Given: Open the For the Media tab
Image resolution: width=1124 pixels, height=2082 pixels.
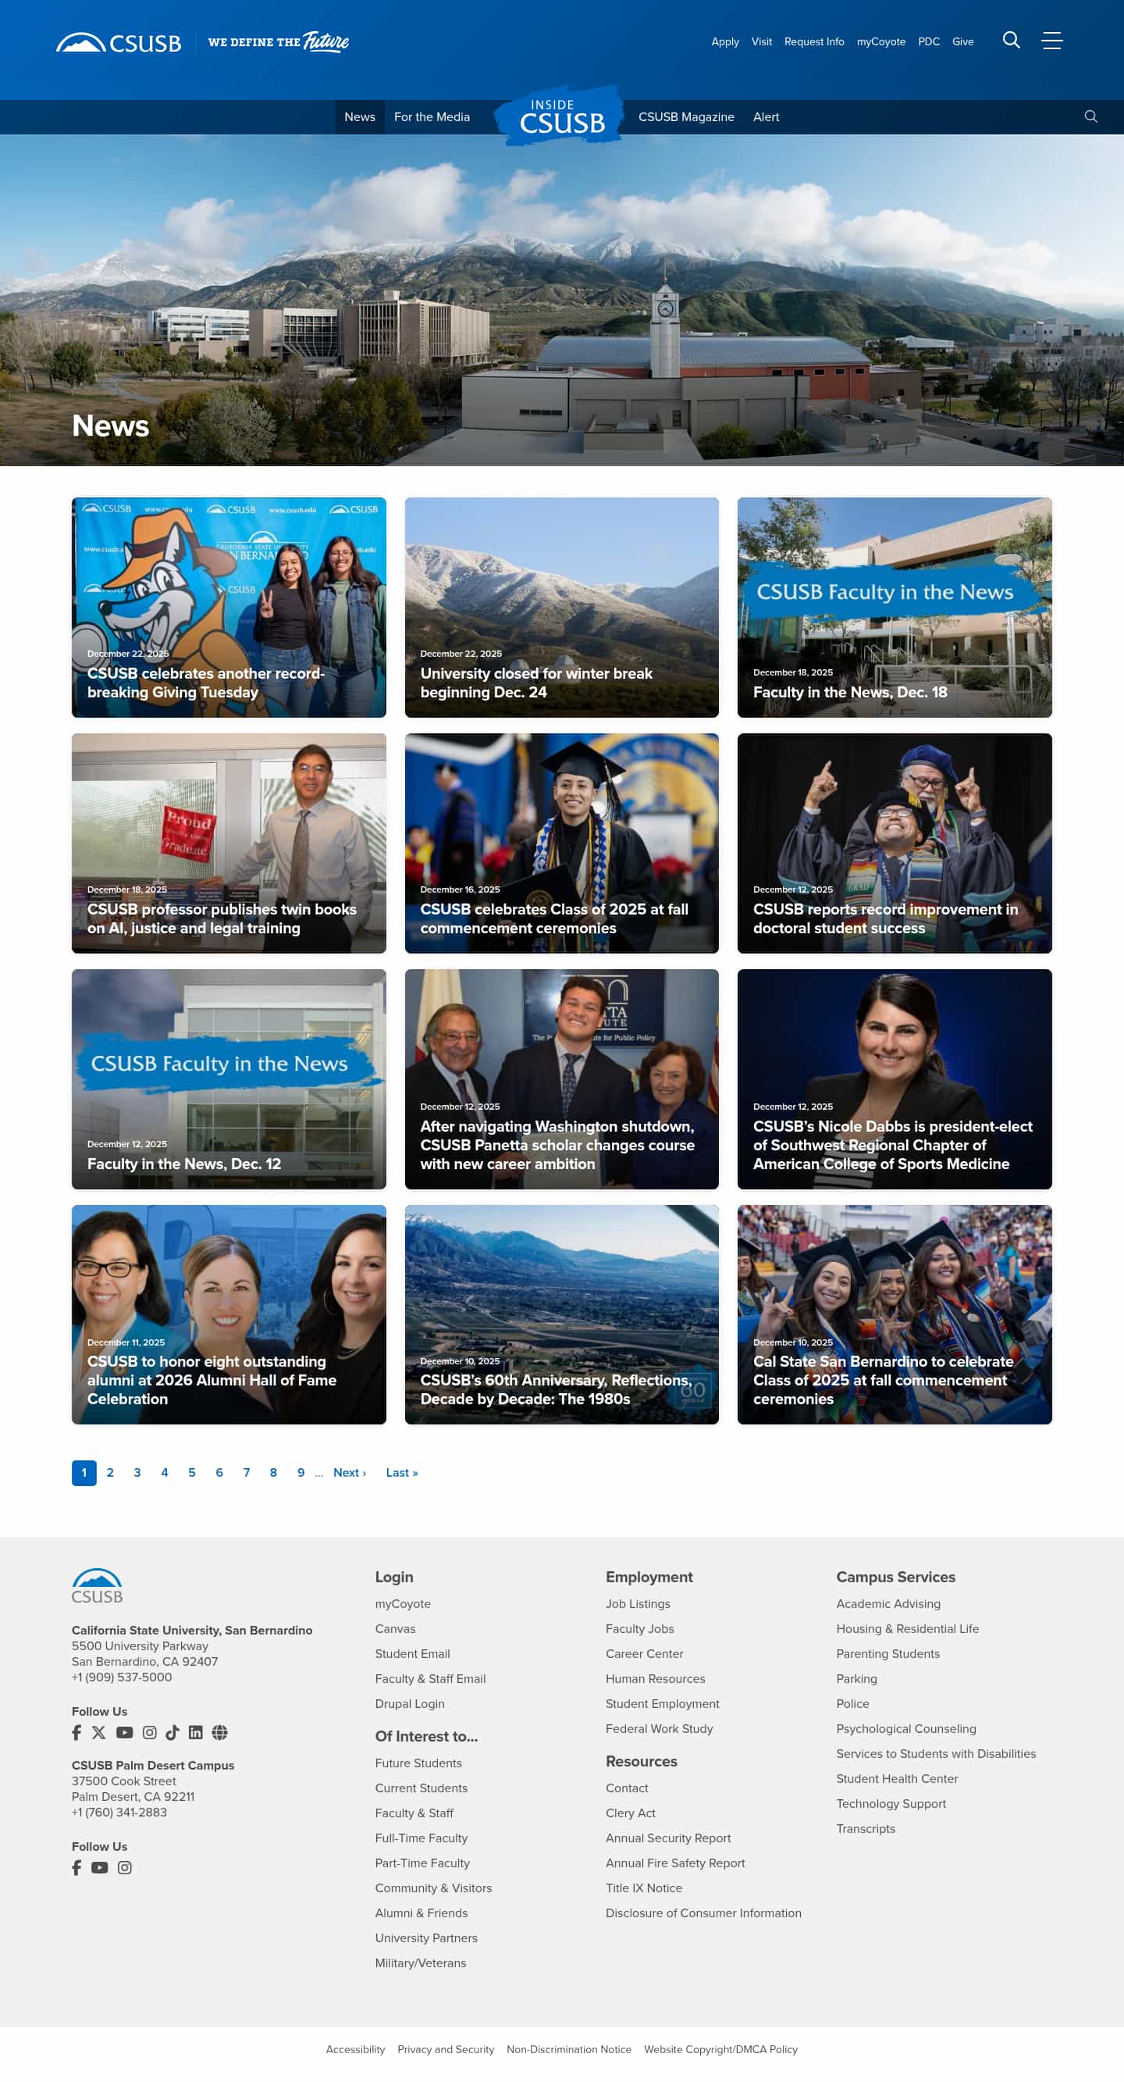Looking at the screenshot, I should coord(432,116).
